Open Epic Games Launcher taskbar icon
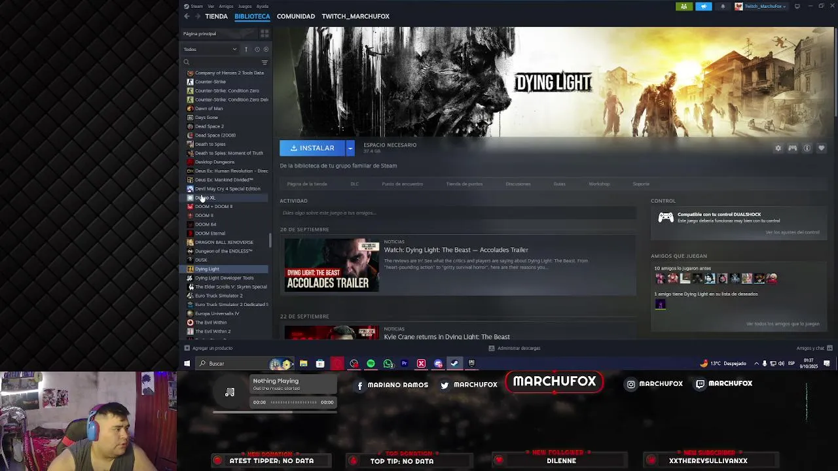The image size is (838, 471). (x=471, y=364)
